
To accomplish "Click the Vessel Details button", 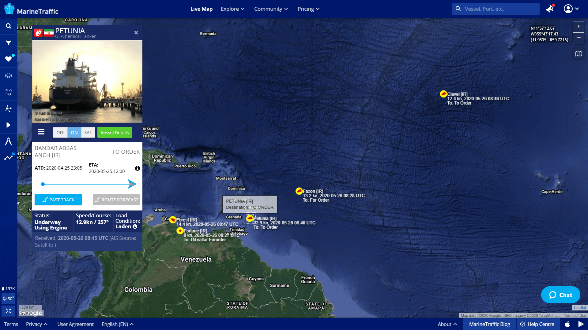I will coord(115,133).
